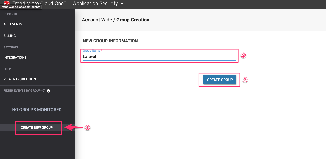Open INTEGRATIONS under Settings
Image resolution: width=326 pixels, height=159 pixels.
pyautogui.click(x=16, y=57)
